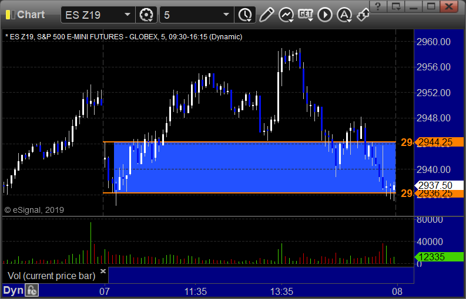Select the lower orange line at 2936.25
This screenshot has height=299, width=466.
point(249,193)
